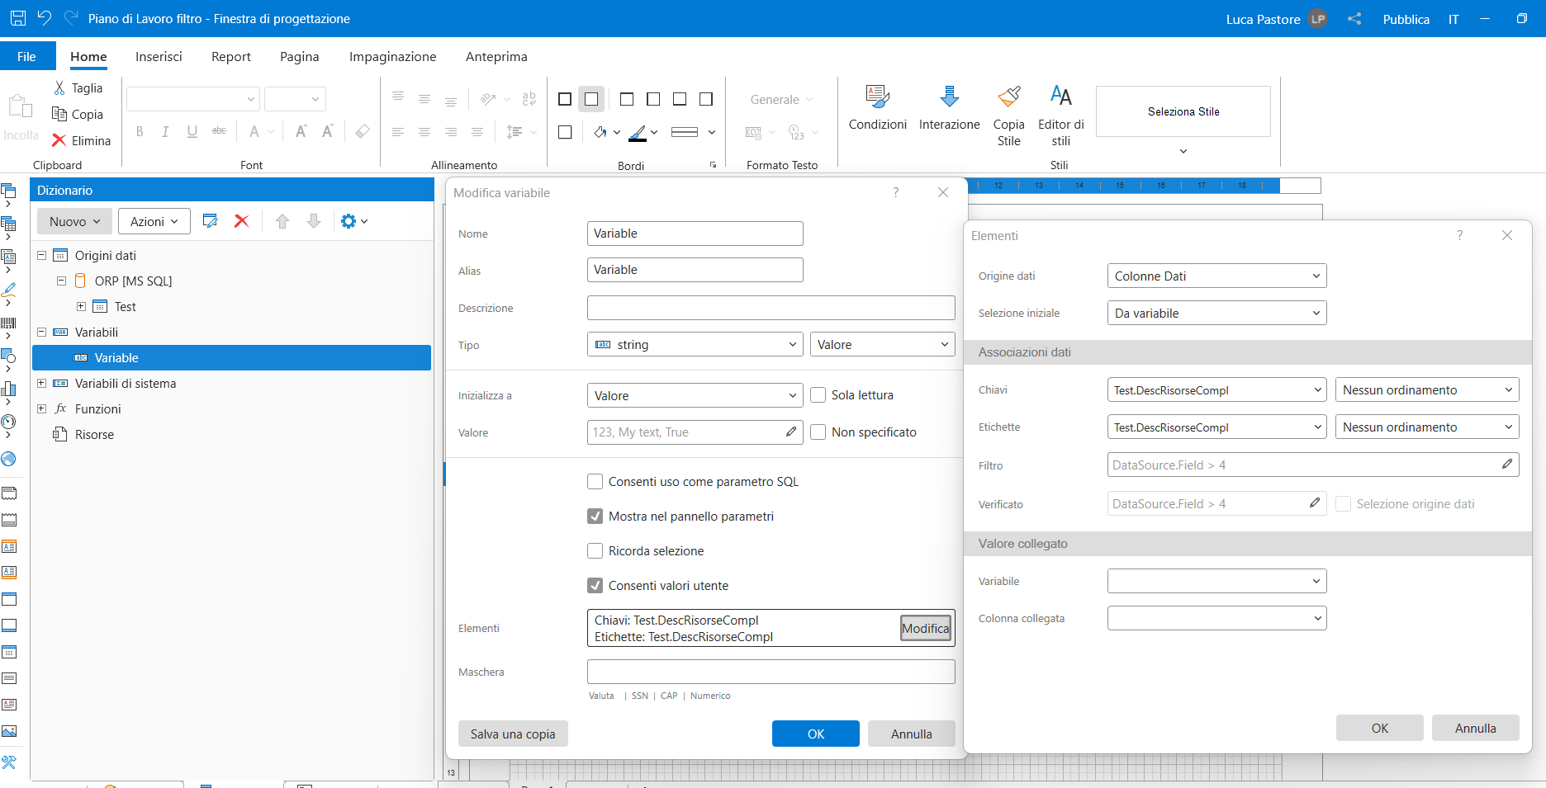Toggle Consenti uso come parametro SQL
The width and height of the screenshot is (1546, 788).
pyautogui.click(x=595, y=482)
